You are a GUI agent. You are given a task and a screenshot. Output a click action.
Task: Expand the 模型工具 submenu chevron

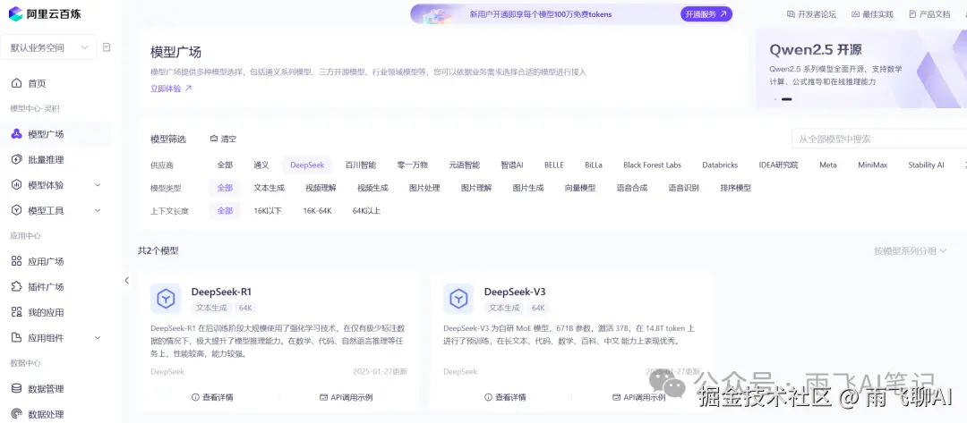point(98,210)
